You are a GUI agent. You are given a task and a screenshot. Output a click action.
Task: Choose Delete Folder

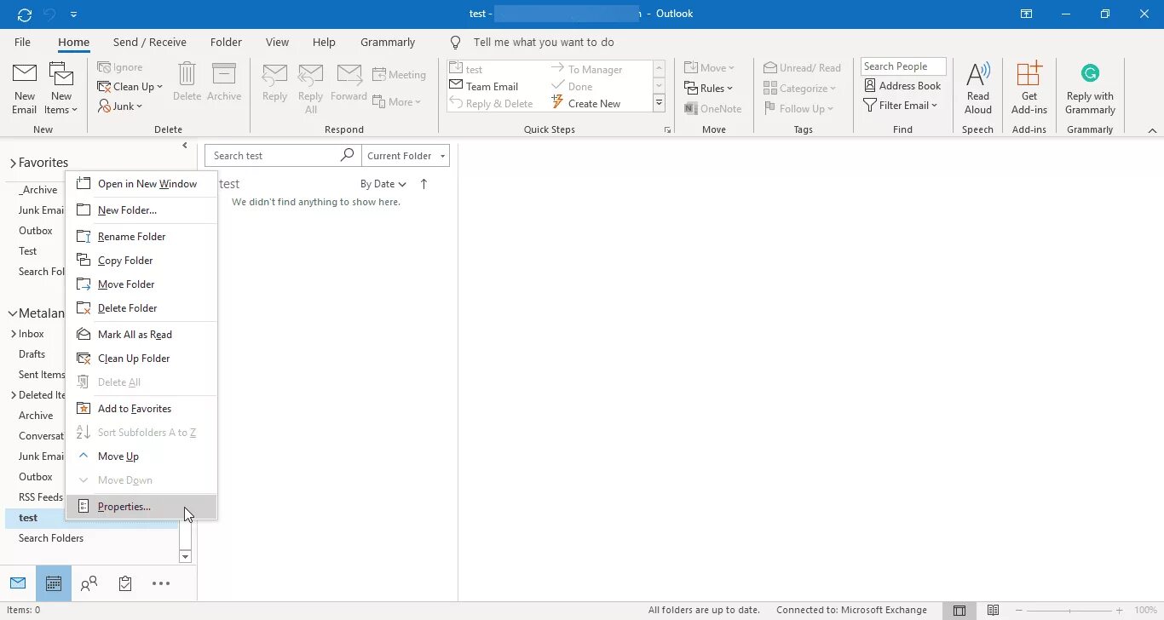tap(141, 308)
